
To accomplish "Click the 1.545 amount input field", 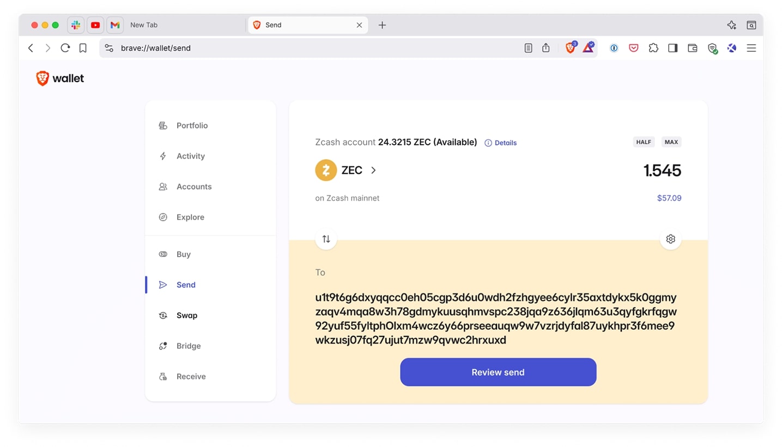I will [x=662, y=171].
